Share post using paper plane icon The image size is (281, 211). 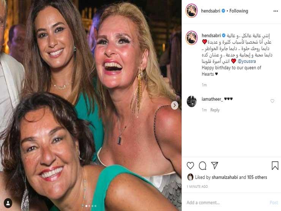215,165
